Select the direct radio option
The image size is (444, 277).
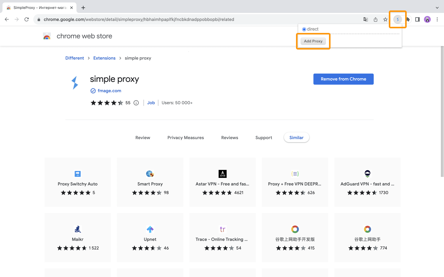point(304,29)
